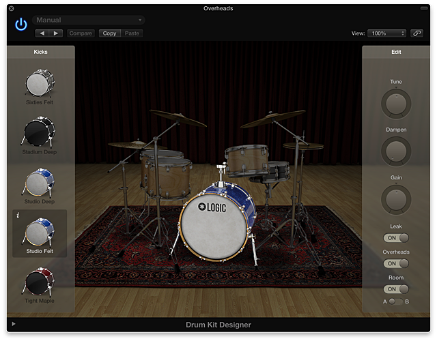Click the Compare button

(x=81, y=33)
